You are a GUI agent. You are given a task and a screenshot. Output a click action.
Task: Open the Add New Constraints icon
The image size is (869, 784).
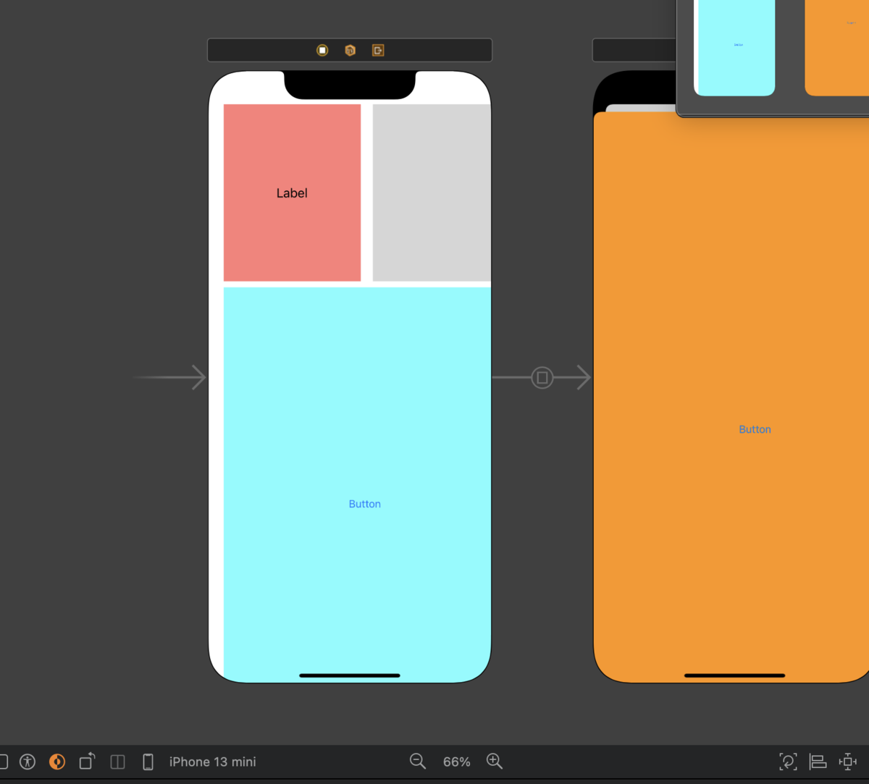coord(847,762)
